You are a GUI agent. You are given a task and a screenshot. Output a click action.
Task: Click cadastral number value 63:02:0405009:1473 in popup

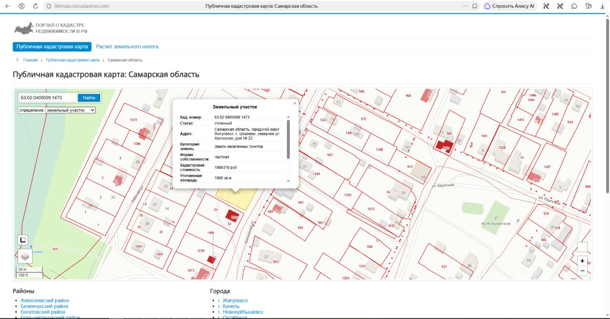(x=232, y=117)
